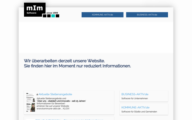Click the 'Über uns - etabliert und innovativ' bold text

[61, 101]
